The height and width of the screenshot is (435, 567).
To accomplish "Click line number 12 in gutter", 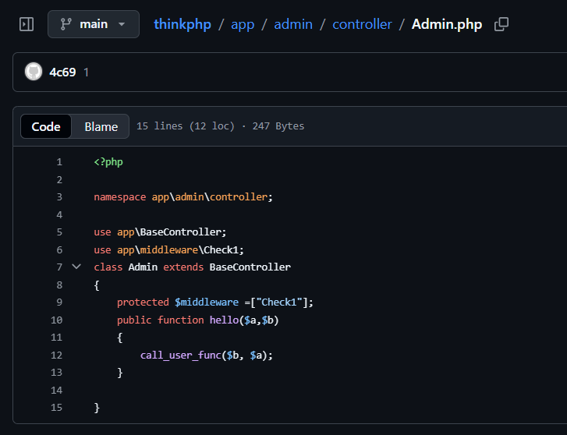I will coord(56,355).
